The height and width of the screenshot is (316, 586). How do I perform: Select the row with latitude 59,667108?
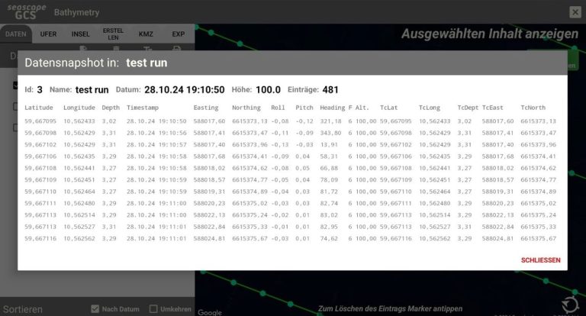click(291, 168)
